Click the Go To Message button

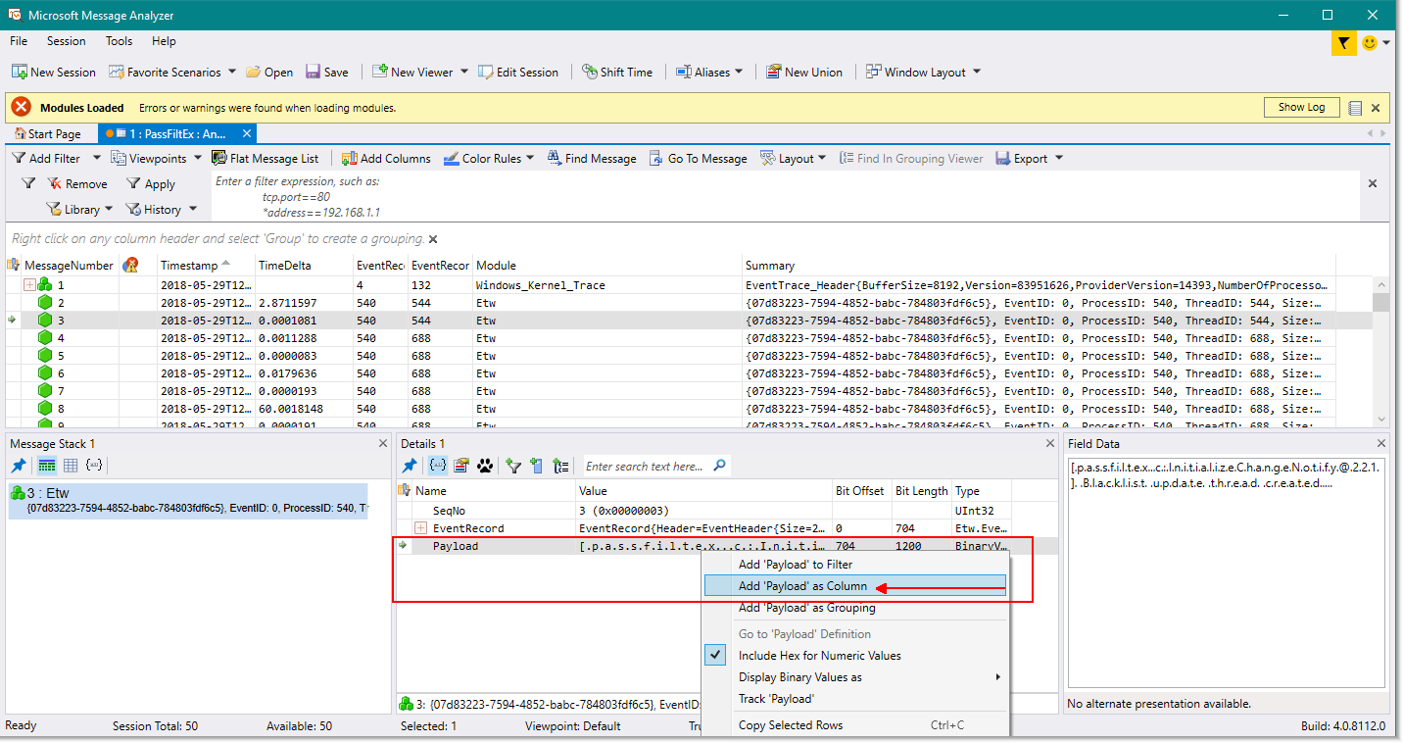click(699, 158)
